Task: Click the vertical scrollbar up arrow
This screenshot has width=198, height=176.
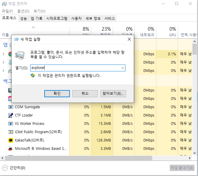Action: pos(194,41)
